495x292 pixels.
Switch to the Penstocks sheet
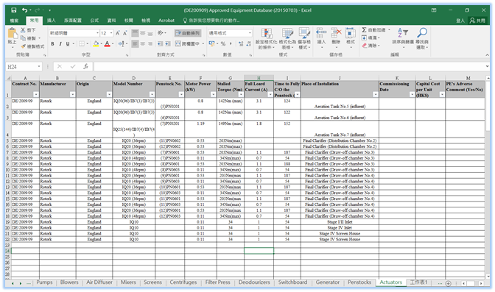click(359, 282)
